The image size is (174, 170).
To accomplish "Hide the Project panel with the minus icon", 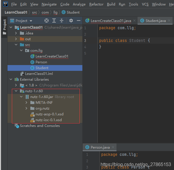I will 78,21.
